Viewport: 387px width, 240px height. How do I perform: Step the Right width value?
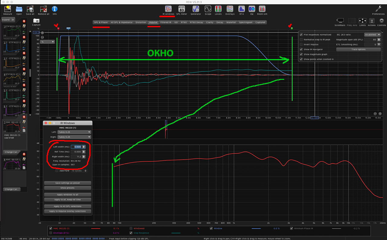83,157
